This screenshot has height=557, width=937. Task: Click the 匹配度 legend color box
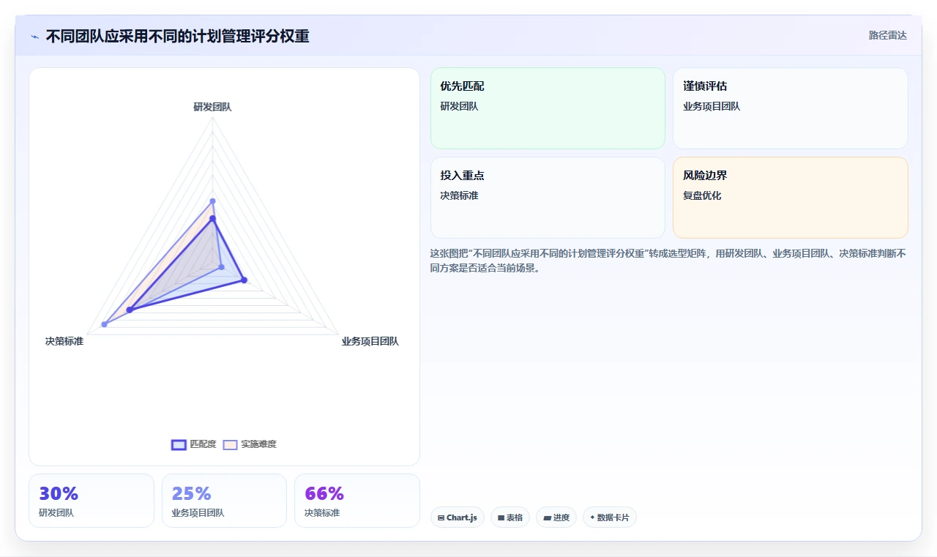point(179,444)
